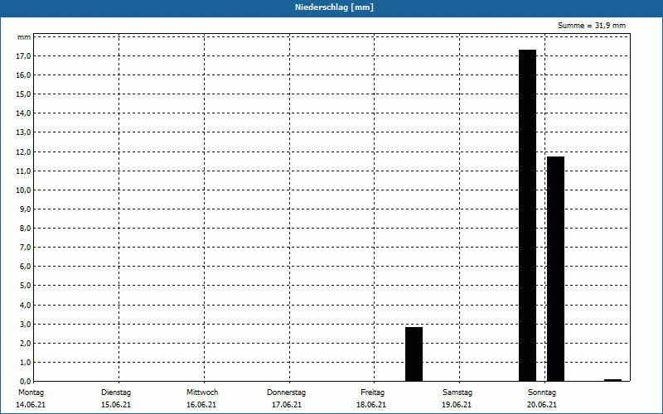Click the 7,0 y-axis value
This screenshot has height=414, width=663.
coord(26,247)
